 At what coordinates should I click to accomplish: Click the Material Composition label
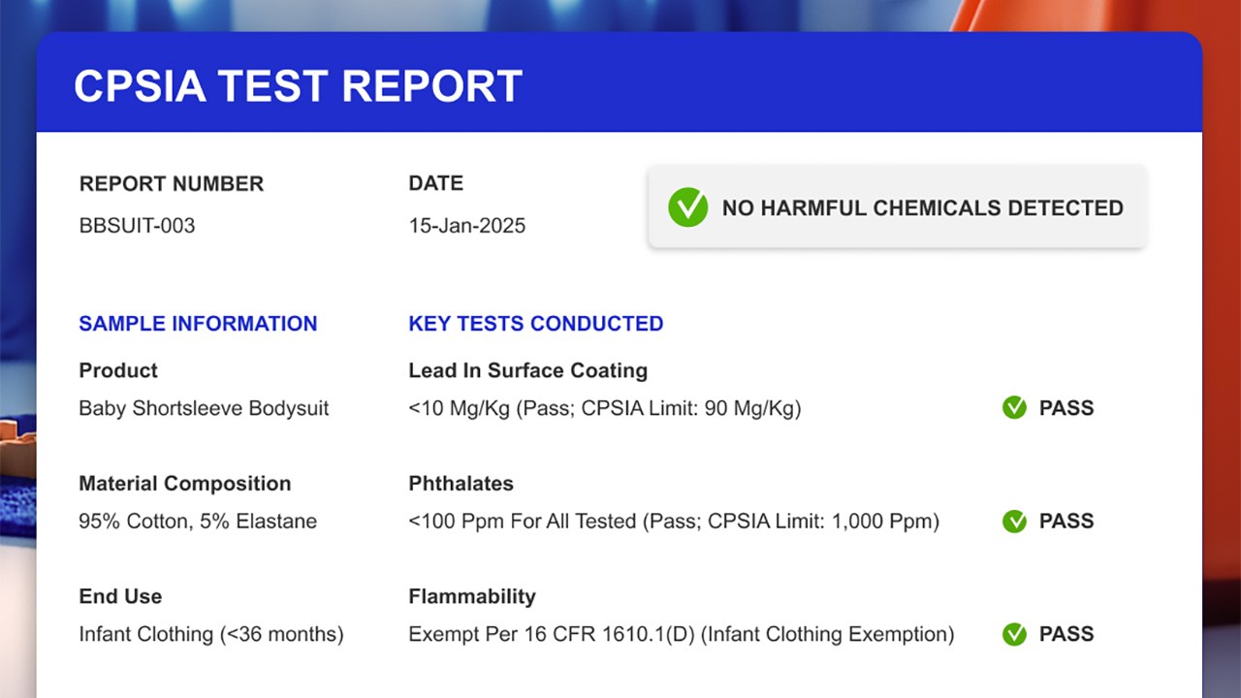click(x=184, y=484)
